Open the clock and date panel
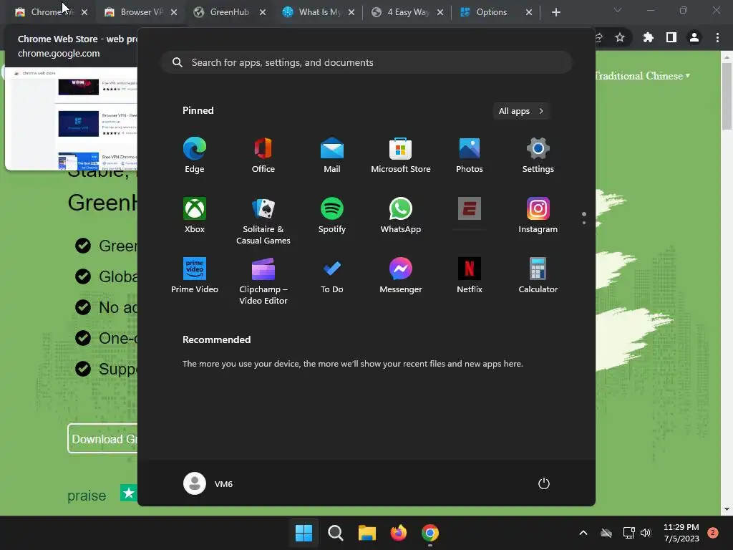Viewport: 733px width, 550px height. pyautogui.click(x=681, y=533)
